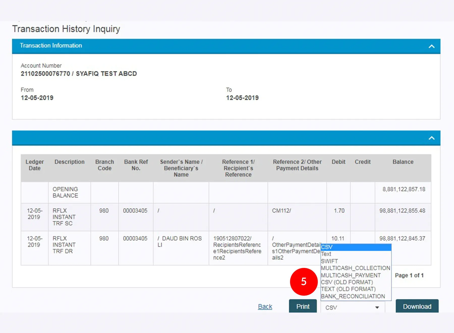This screenshot has height=333, width=454.
Task: Open the CSV format dropdown arrow
Action: pos(377,307)
